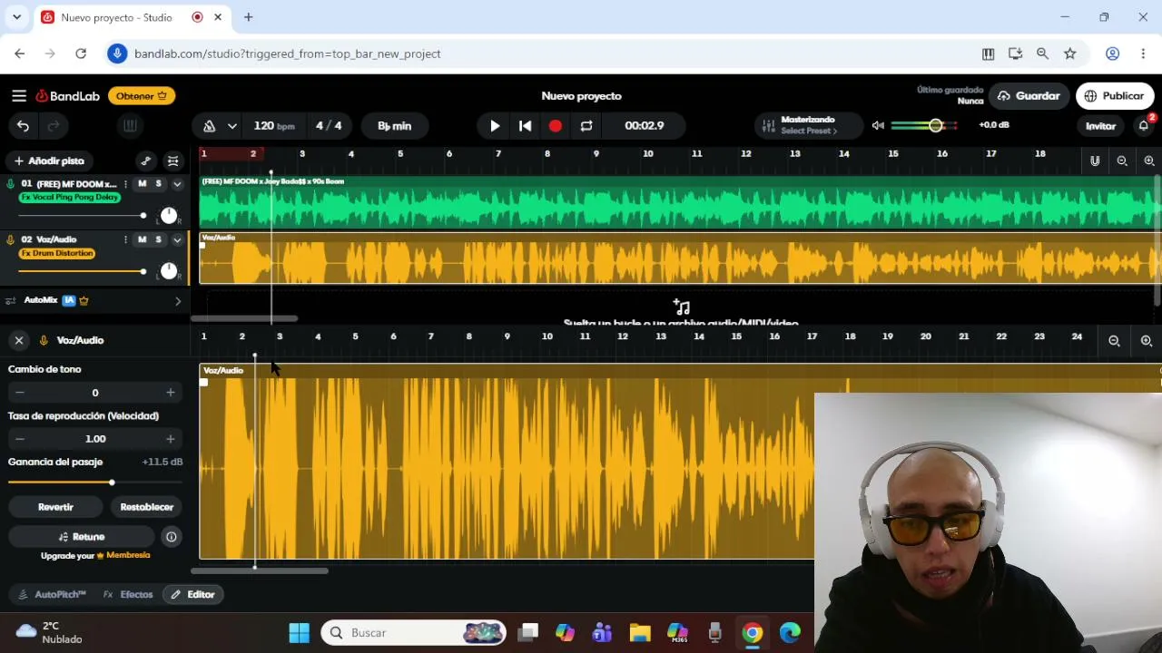Close the Voz/Audio editor panel
Viewport: 1162px width, 653px height.
point(18,340)
